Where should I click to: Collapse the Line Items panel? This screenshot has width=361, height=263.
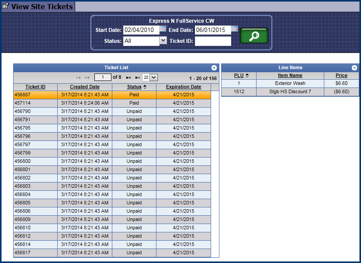(x=354, y=68)
